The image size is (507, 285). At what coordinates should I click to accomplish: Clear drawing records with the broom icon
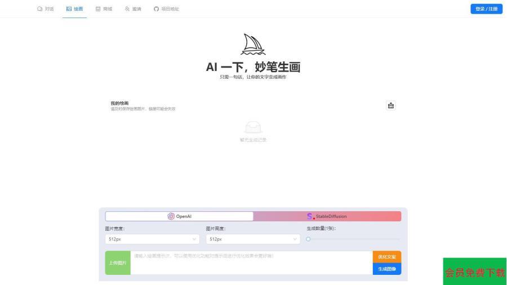(390, 106)
